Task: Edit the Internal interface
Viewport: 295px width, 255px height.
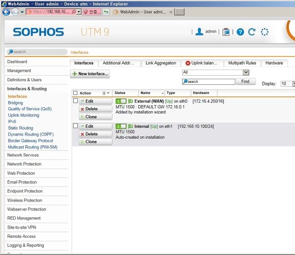Action: tap(96, 126)
